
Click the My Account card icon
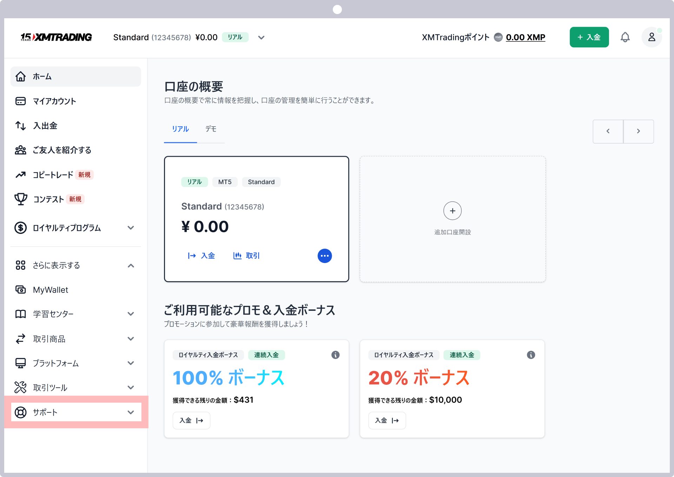[21, 101]
